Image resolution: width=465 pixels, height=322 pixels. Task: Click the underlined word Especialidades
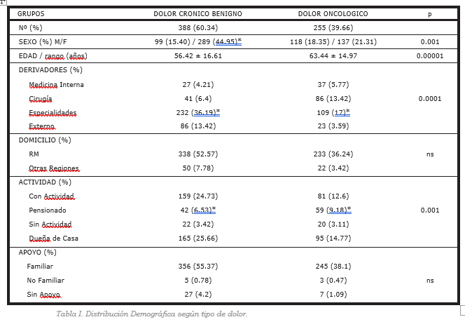pyautogui.click(x=53, y=113)
